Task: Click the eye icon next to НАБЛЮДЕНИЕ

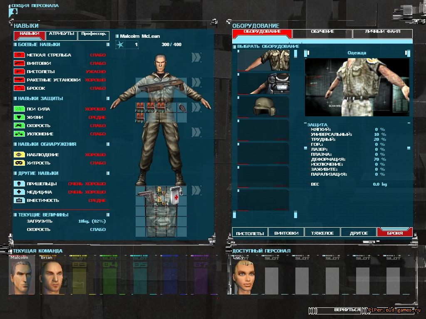Action: [19, 155]
